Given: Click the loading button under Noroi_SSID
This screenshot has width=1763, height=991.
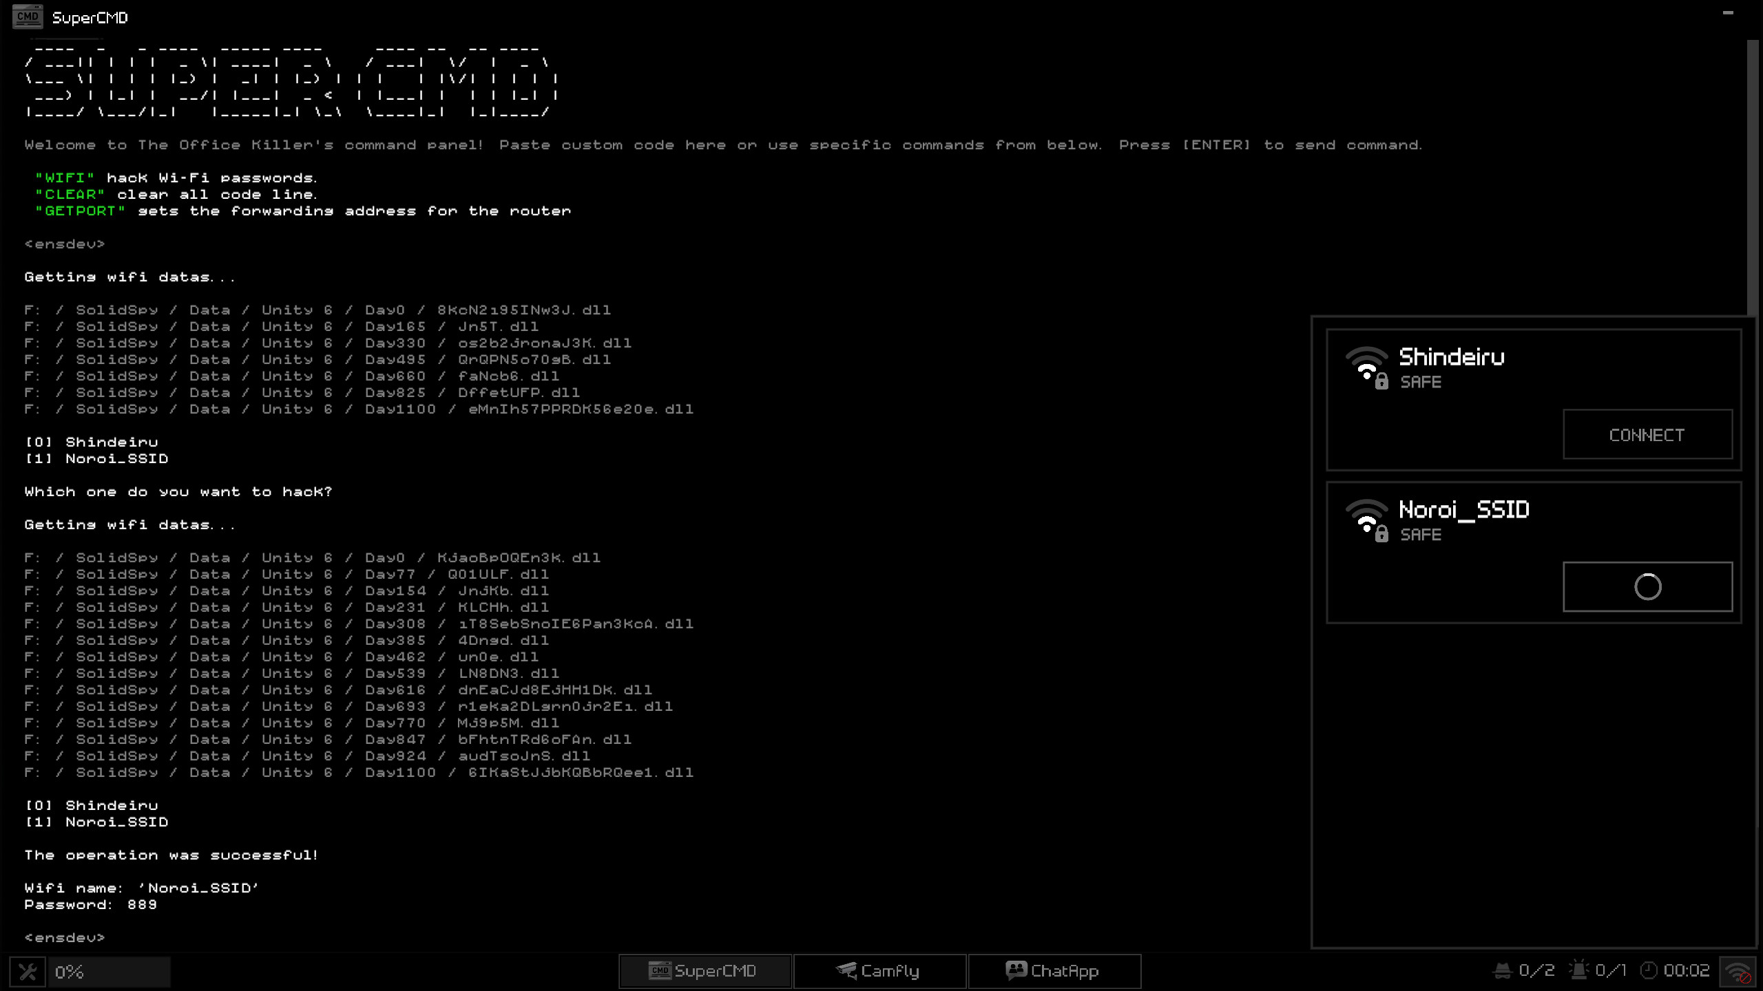Looking at the screenshot, I should tap(1647, 587).
